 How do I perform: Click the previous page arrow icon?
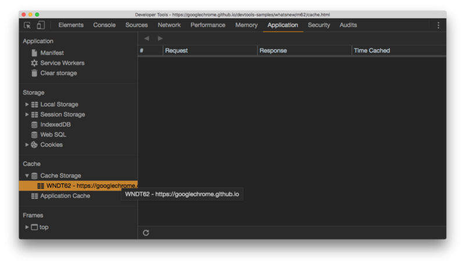pos(146,38)
